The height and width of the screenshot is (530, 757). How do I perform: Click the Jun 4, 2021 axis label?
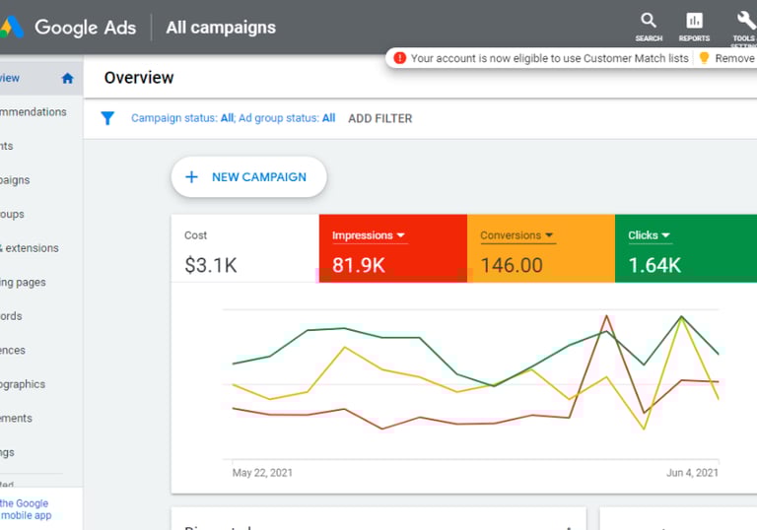[692, 473]
